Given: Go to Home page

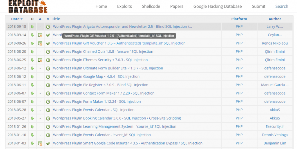Looking at the screenshot, I should 101,6.
